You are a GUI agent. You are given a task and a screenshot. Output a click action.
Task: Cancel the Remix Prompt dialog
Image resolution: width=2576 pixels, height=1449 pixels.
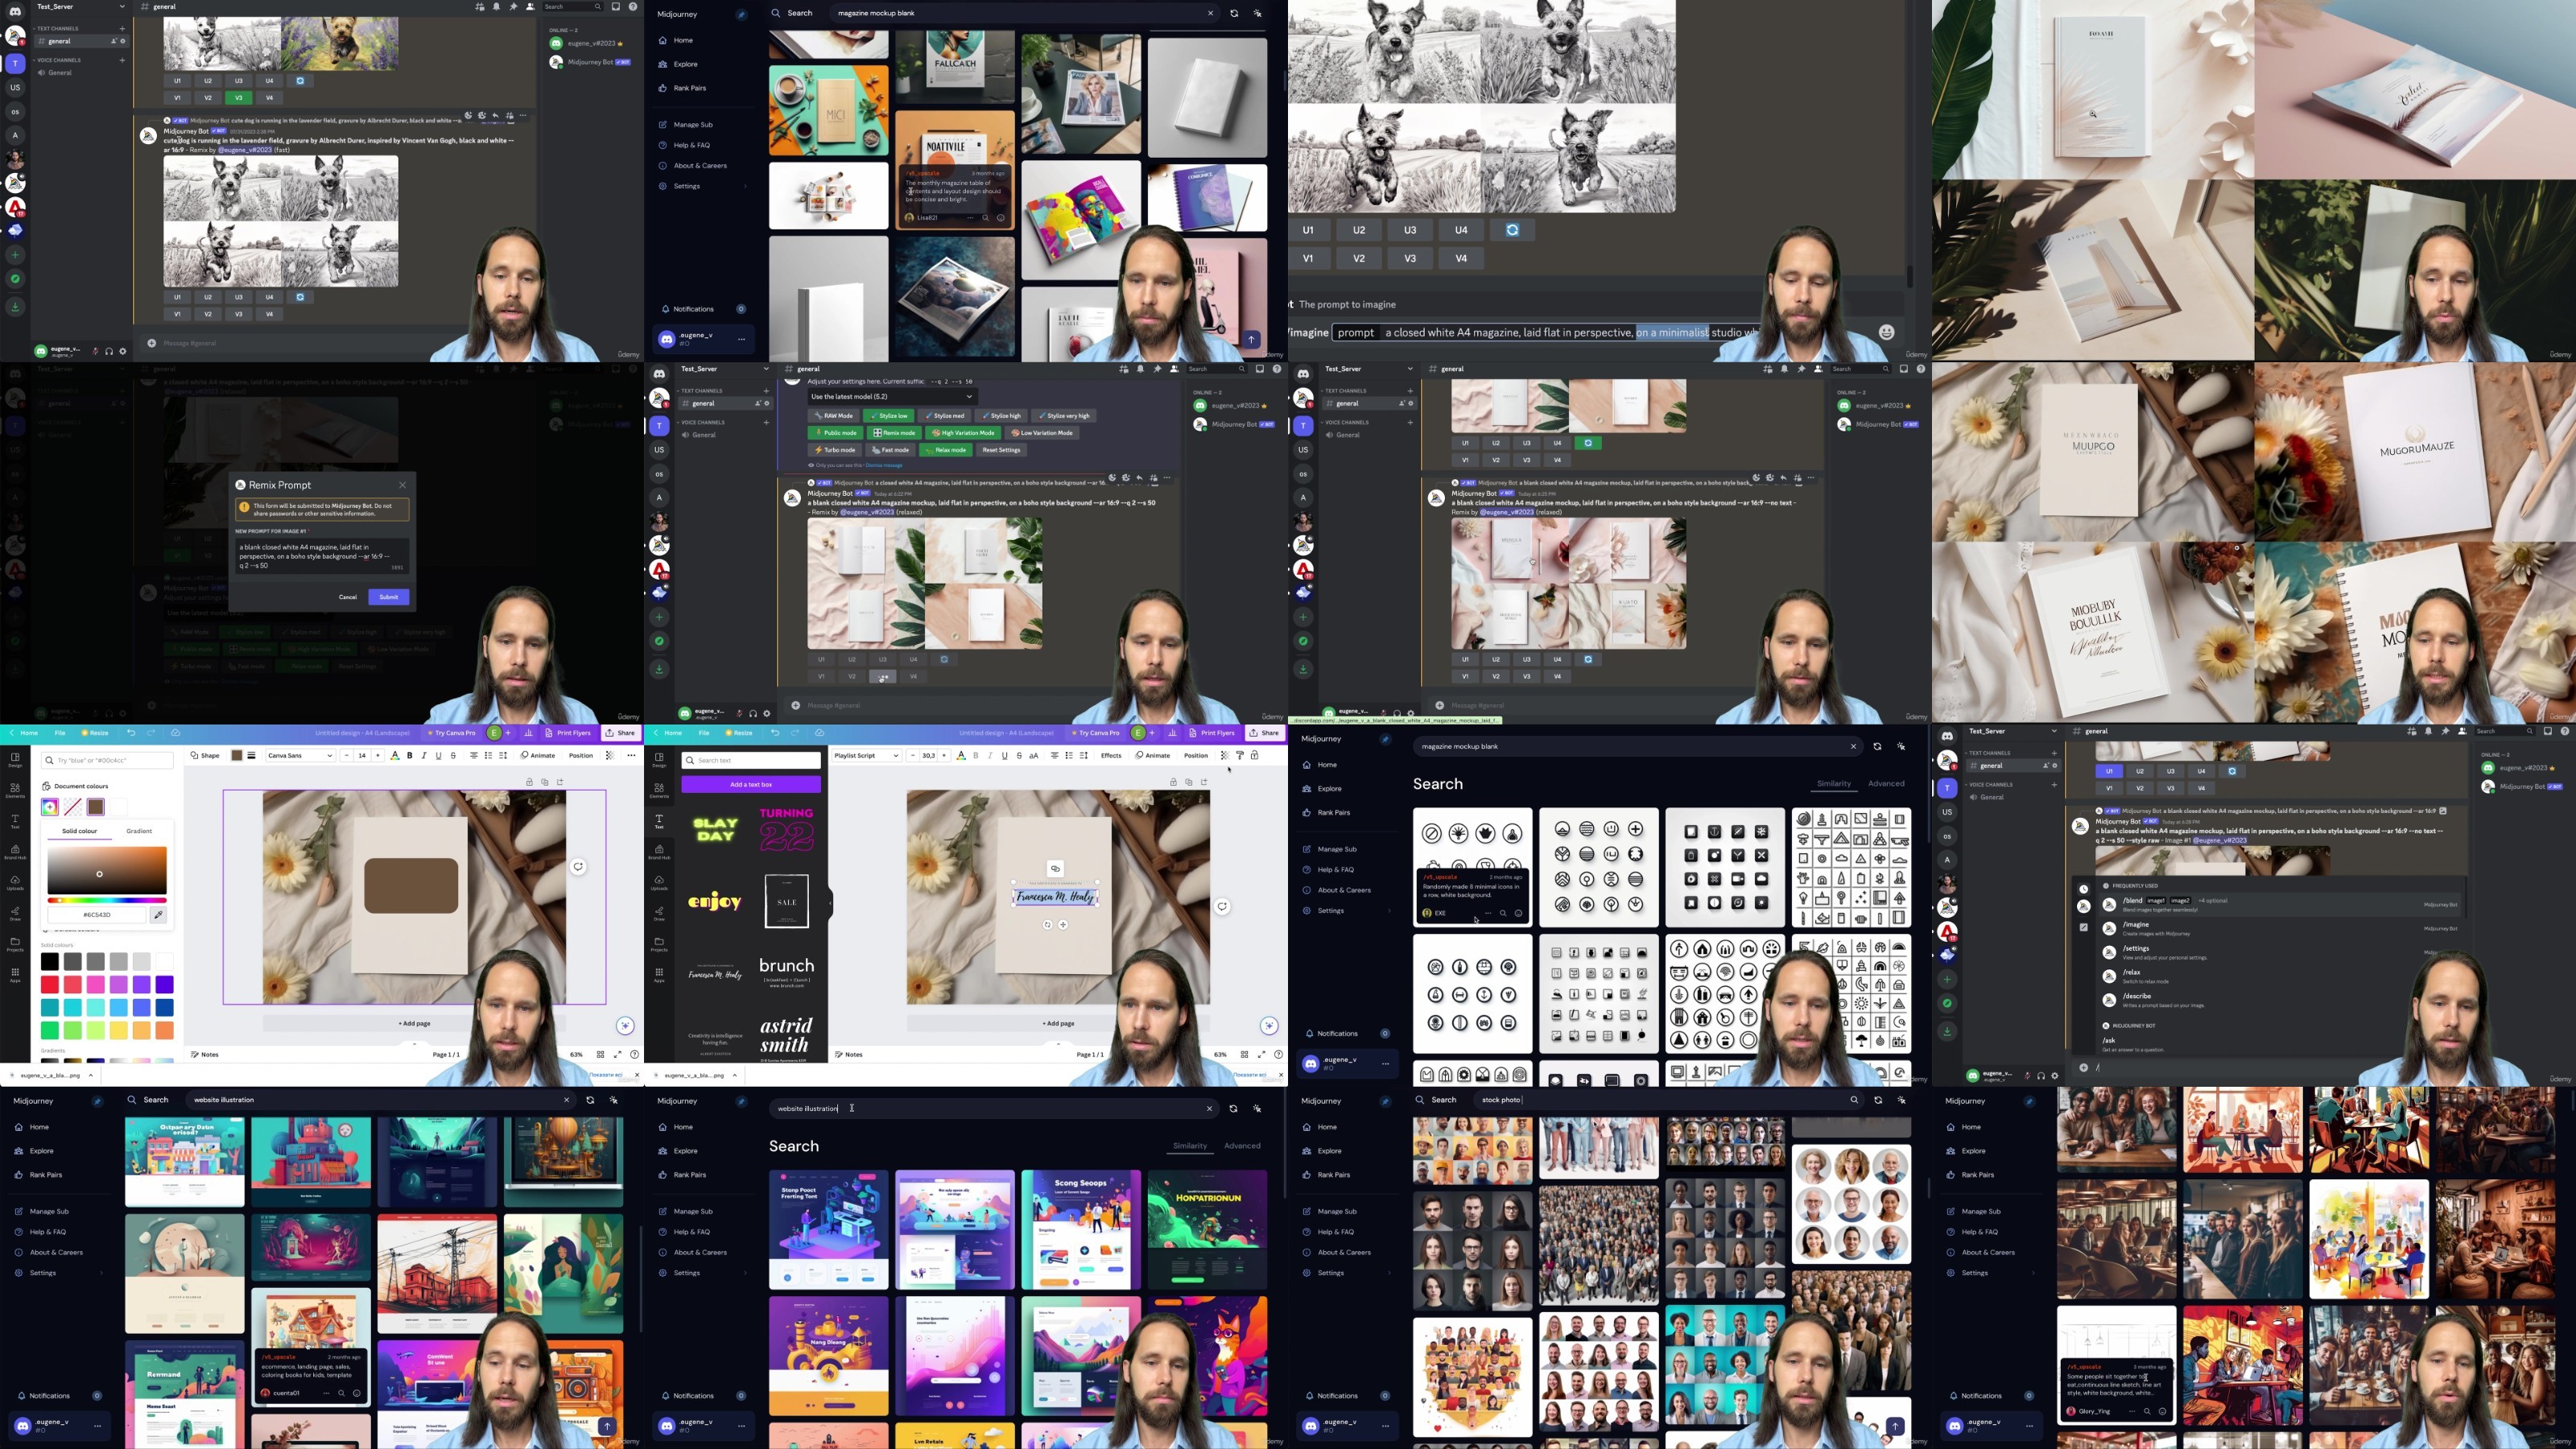pos(347,597)
